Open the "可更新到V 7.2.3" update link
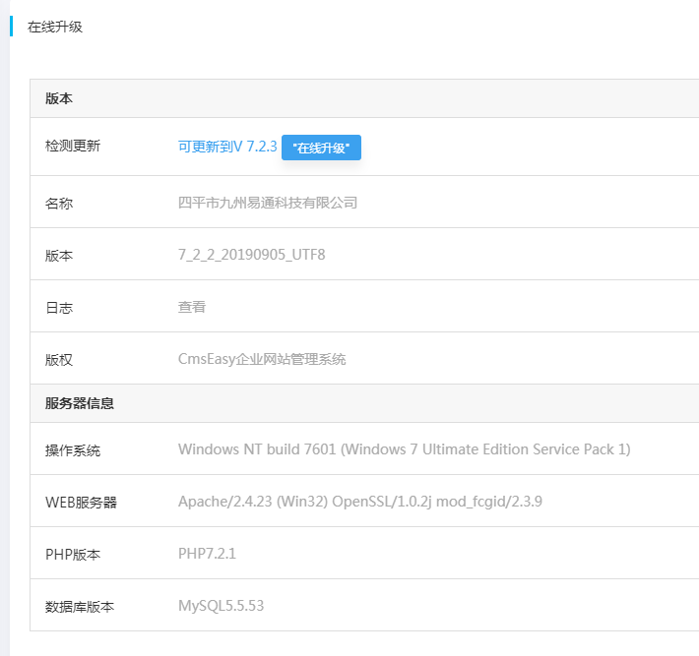The height and width of the screenshot is (656, 699). pyautogui.click(x=227, y=147)
